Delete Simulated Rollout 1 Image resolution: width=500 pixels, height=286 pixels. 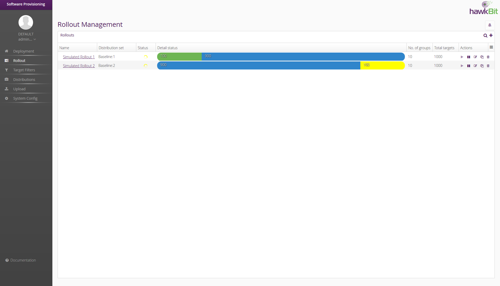click(x=488, y=57)
